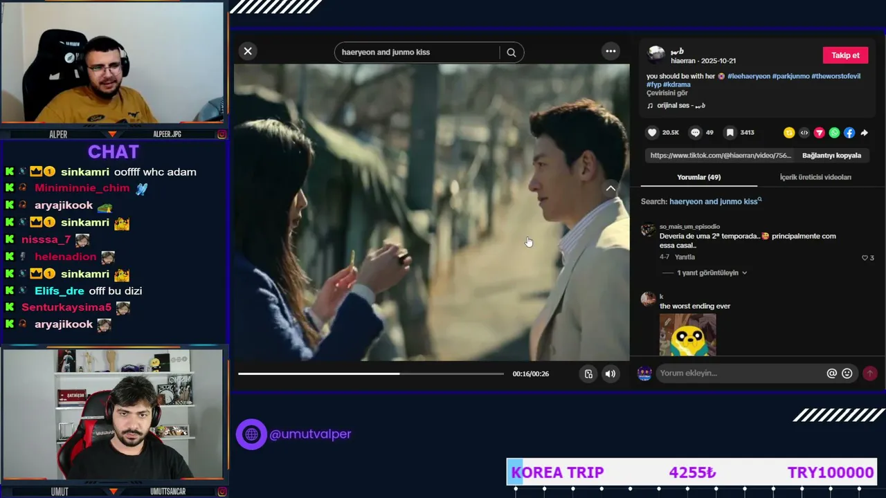Screen dimensions: 886x498
Task: Click the search magnifier icon
Action: coord(512,53)
